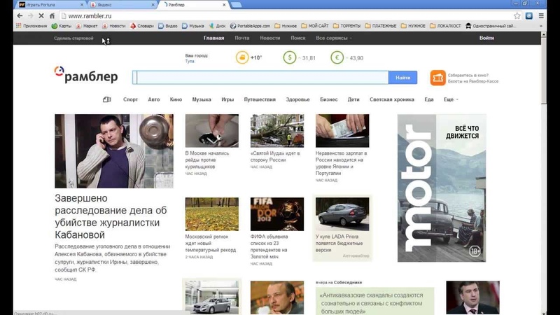Open the Спорт category
Screen dimensions: 560x315
tap(130, 99)
